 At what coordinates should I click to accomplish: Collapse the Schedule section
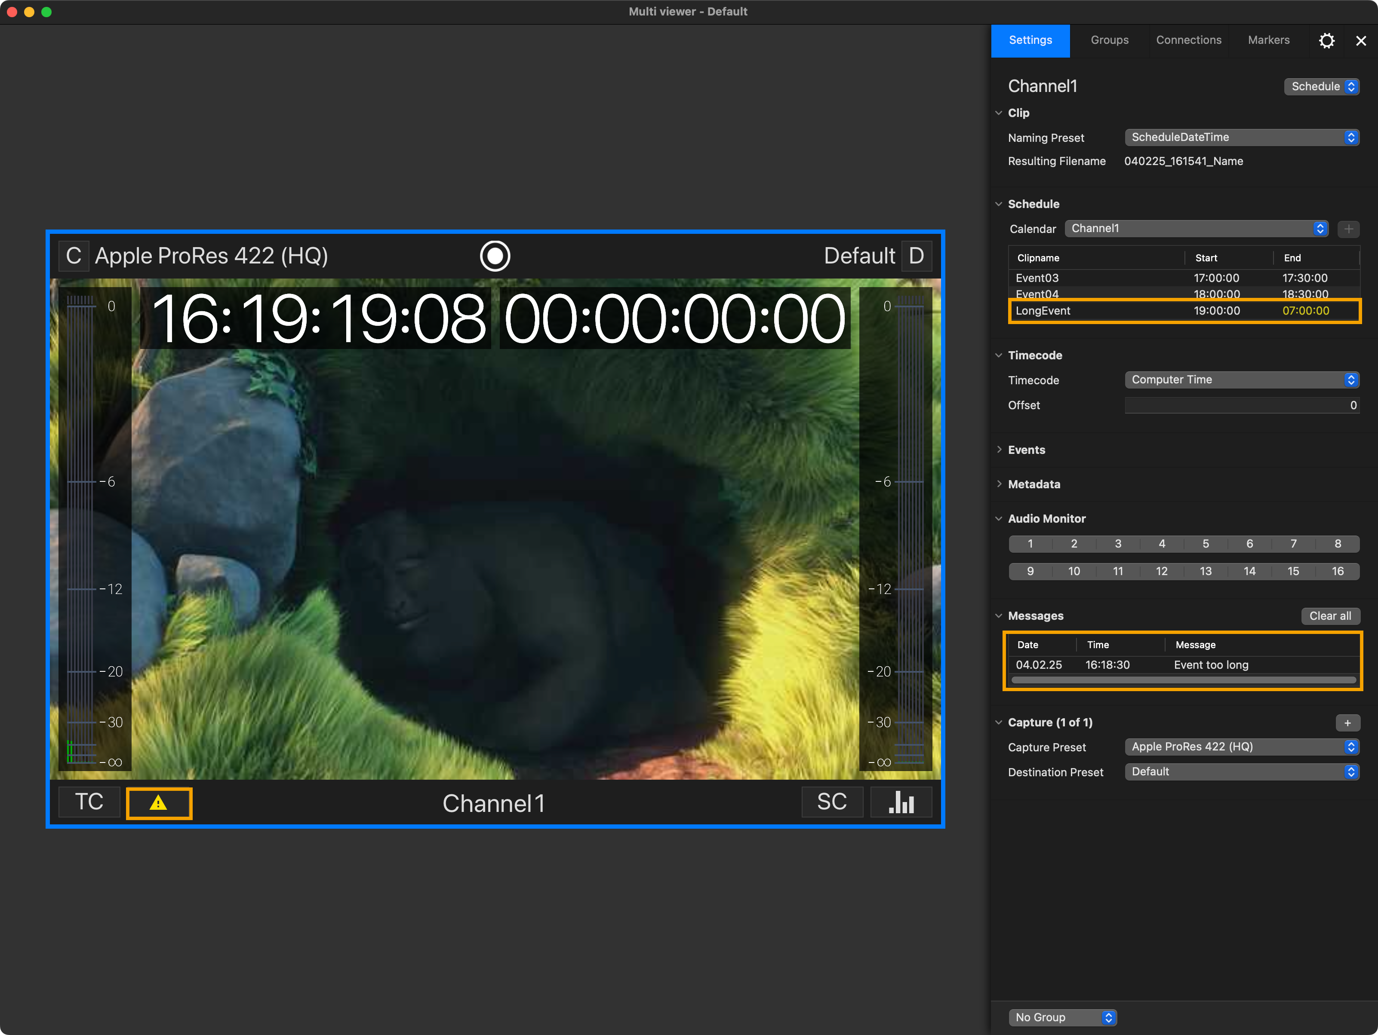pos(999,204)
